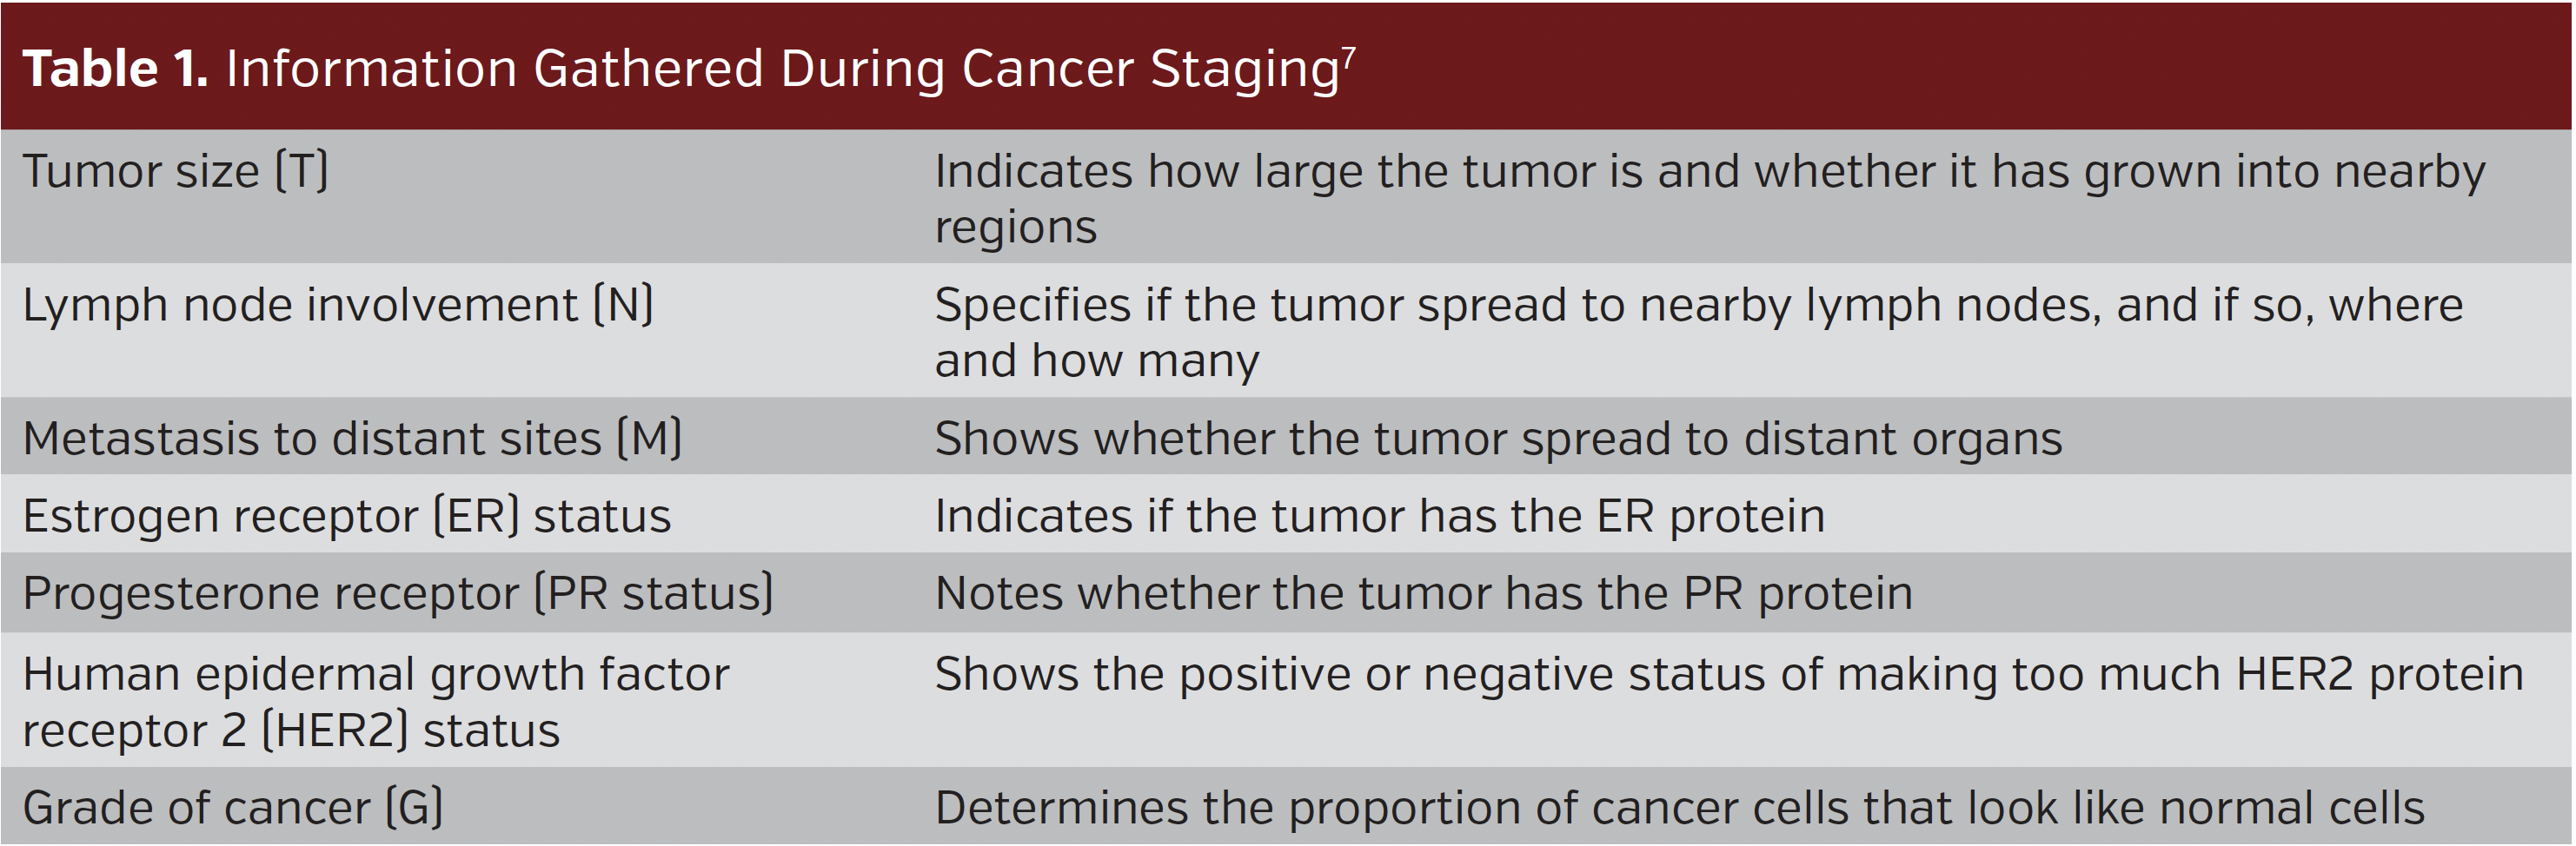Click the description starting "Indicates how large the tumor"
Image resolution: width=2576 pixels, height=846 pixels.
pos(1709,172)
